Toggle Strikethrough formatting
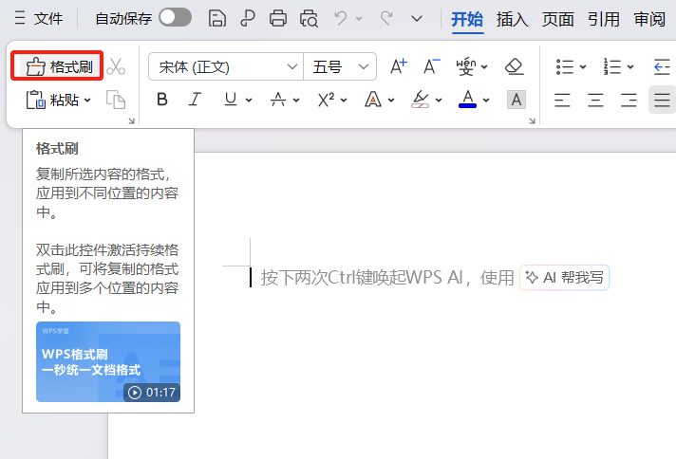The height and width of the screenshot is (459, 676). click(278, 100)
